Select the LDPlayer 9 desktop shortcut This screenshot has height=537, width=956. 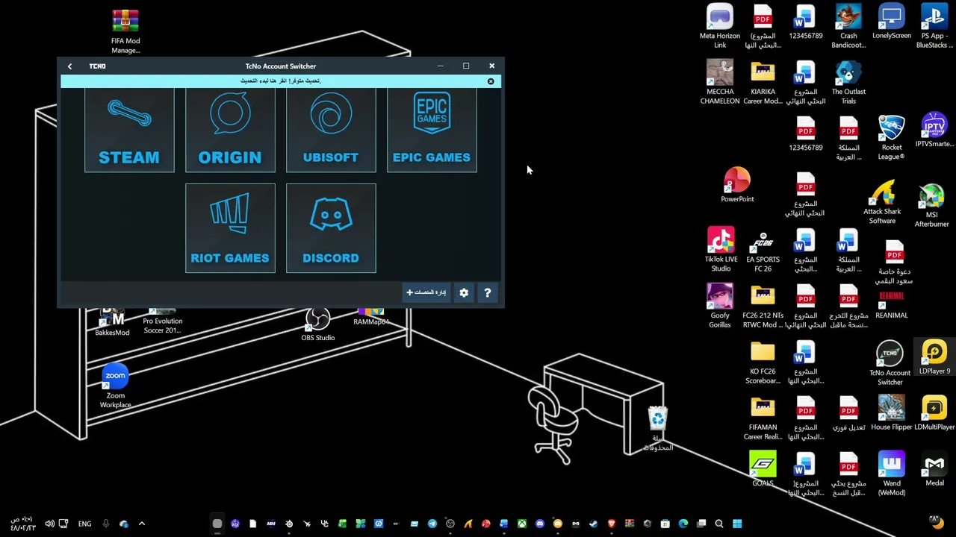click(934, 358)
